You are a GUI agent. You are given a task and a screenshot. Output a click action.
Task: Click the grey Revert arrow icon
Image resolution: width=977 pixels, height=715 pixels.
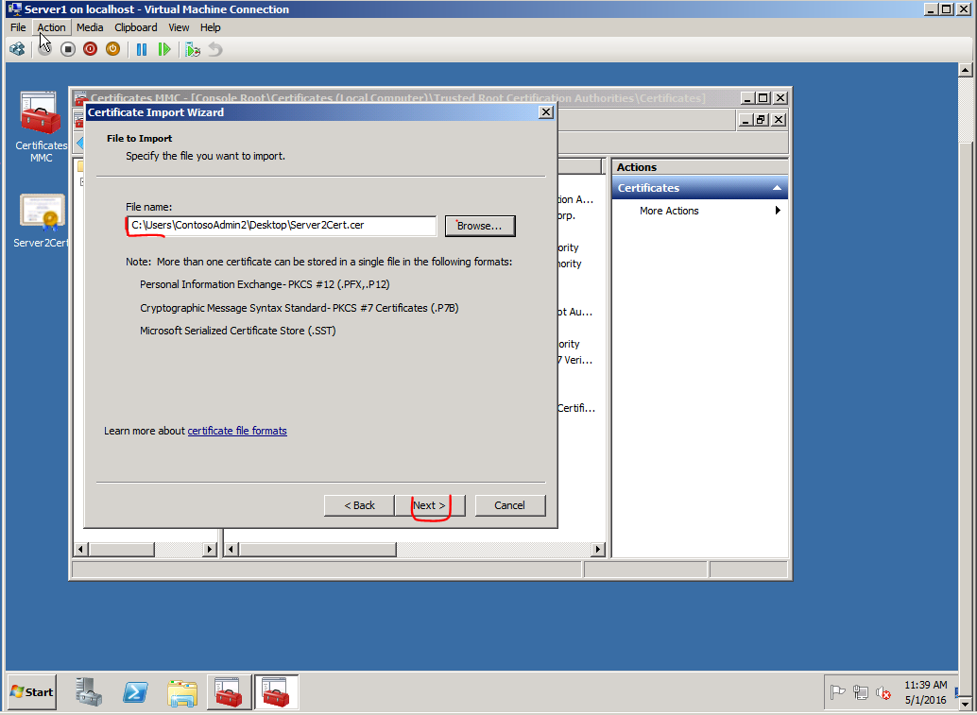pos(215,49)
